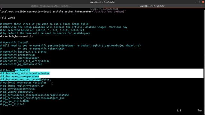Click the pg_volume_capacity=5 line

coord(17,92)
